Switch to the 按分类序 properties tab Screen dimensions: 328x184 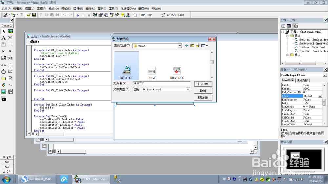302,80
